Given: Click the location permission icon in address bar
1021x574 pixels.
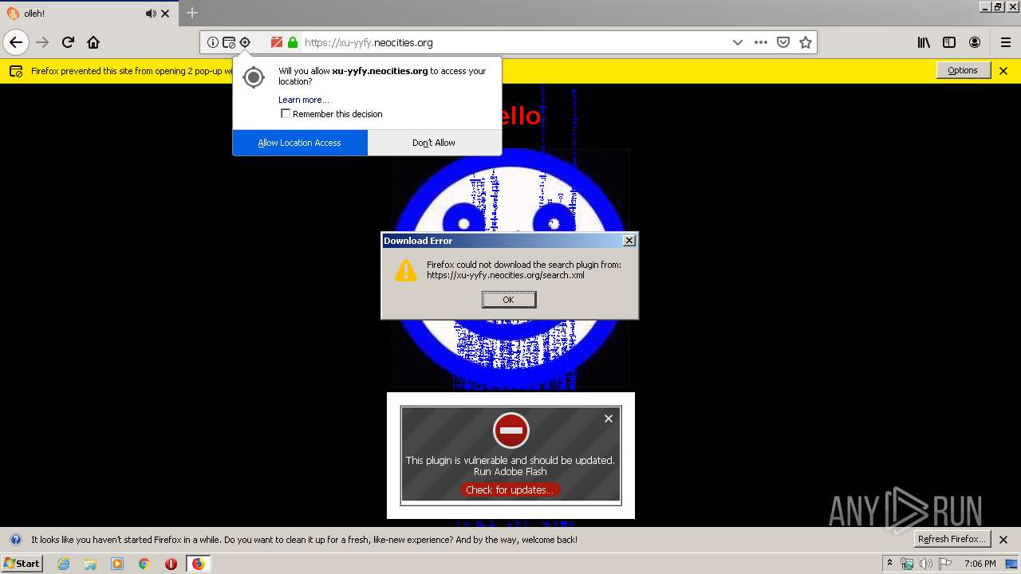Looking at the screenshot, I should (245, 42).
